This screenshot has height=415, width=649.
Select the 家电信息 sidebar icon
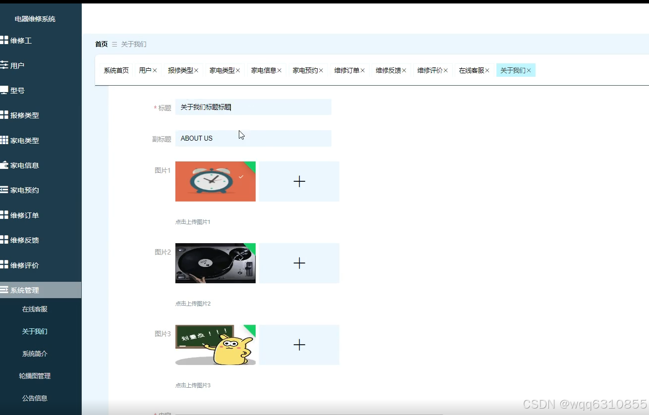click(5, 165)
